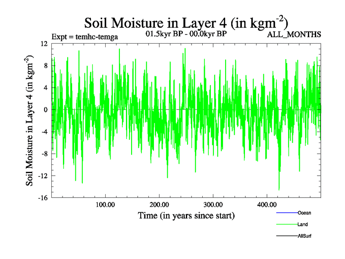Click the 0 y-axis tick label
Viewport: 345px width, 259px height.
click(45, 110)
